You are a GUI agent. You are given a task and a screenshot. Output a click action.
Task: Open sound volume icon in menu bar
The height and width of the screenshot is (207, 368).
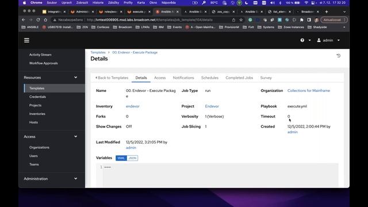point(272,3)
